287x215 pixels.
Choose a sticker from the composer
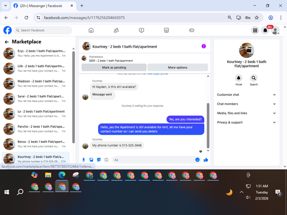click(x=99, y=160)
